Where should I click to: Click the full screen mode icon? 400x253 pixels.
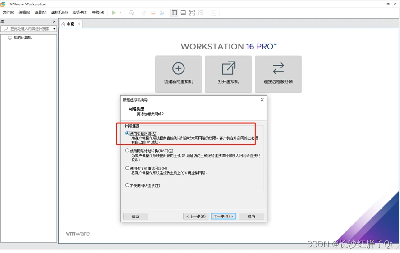coord(192,13)
